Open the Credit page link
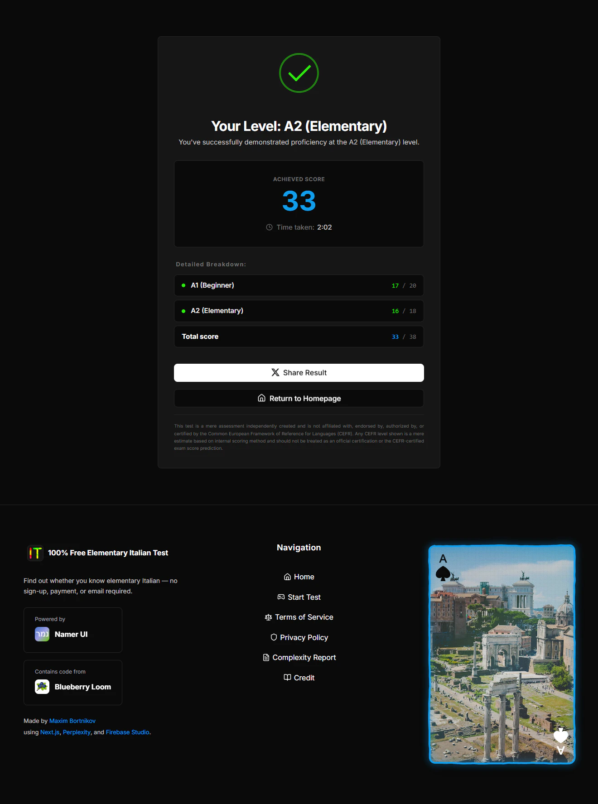The height and width of the screenshot is (804, 598). (x=299, y=678)
